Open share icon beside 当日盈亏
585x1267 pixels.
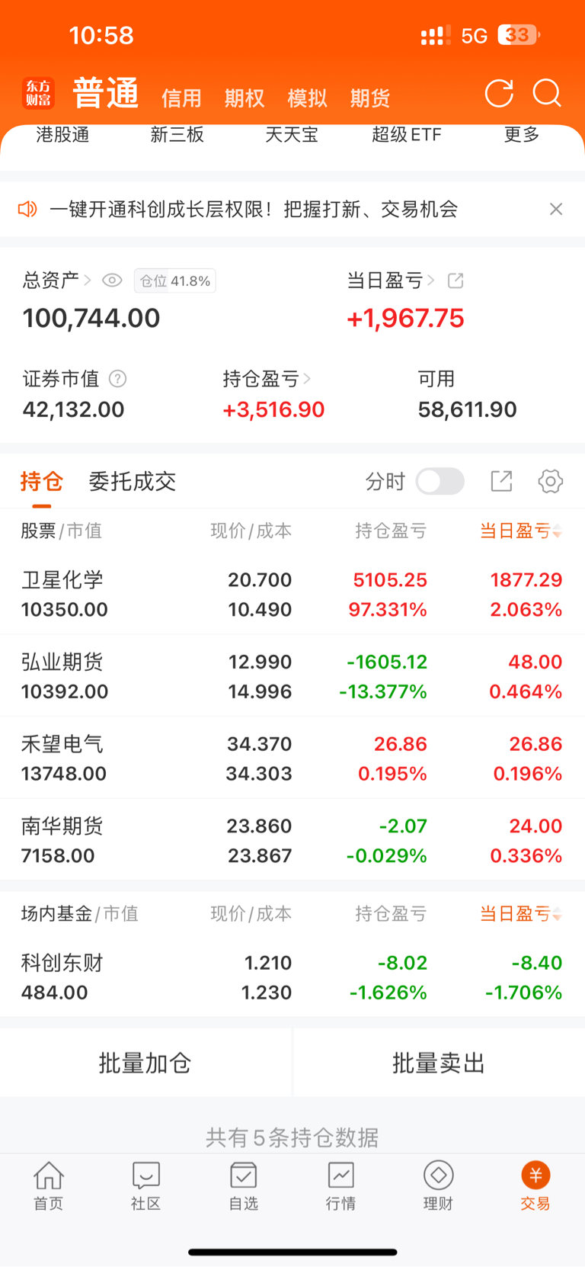[456, 281]
